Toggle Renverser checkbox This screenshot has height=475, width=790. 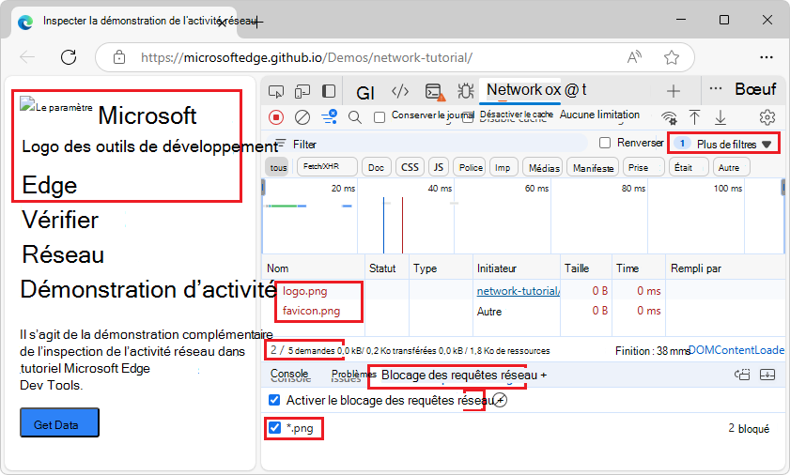(605, 143)
